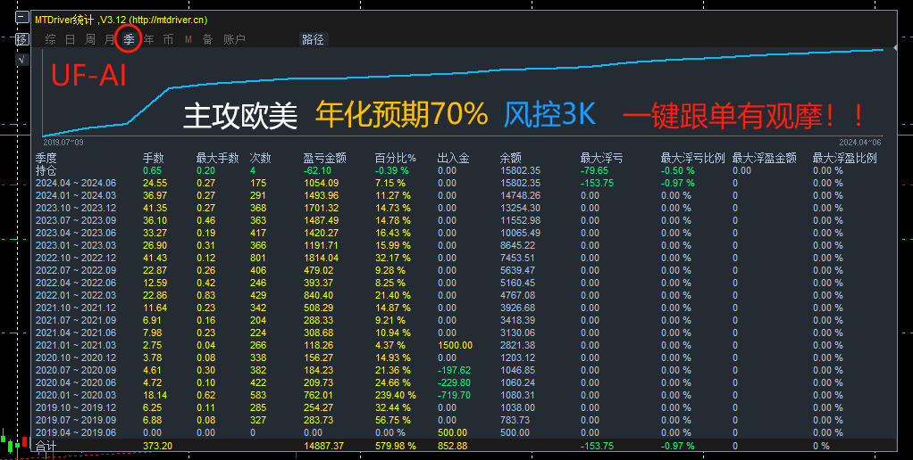Click balance 14748.26
Viewport: 913px width, 460px height.
click(x=520, y=196)
